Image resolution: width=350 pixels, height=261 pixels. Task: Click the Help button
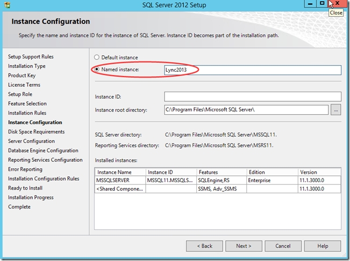point(323,246)
